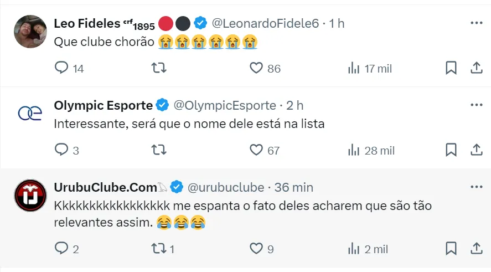Open Leo Fideles' profile picture
Viewport: 491px width, 272px height.
click(x=30, y=31)
